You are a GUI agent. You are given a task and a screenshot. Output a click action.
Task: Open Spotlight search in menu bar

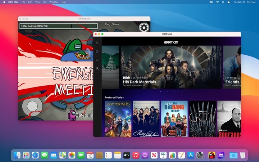[223, 2]
